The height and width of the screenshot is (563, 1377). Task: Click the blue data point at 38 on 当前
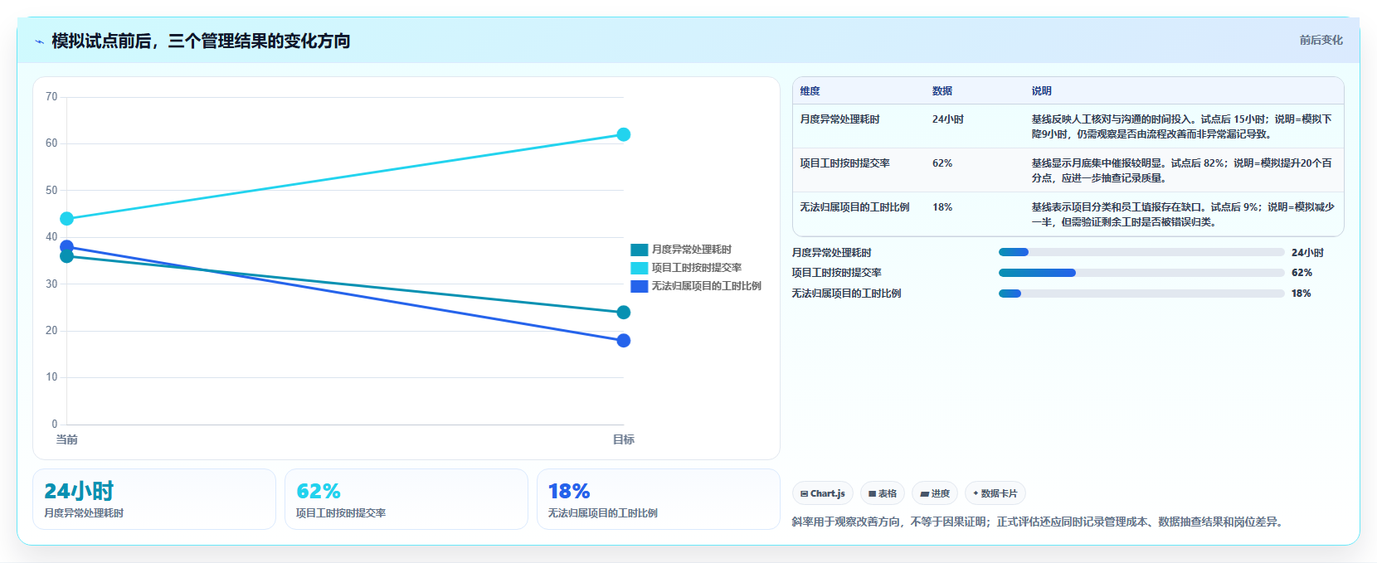(66, 246)
